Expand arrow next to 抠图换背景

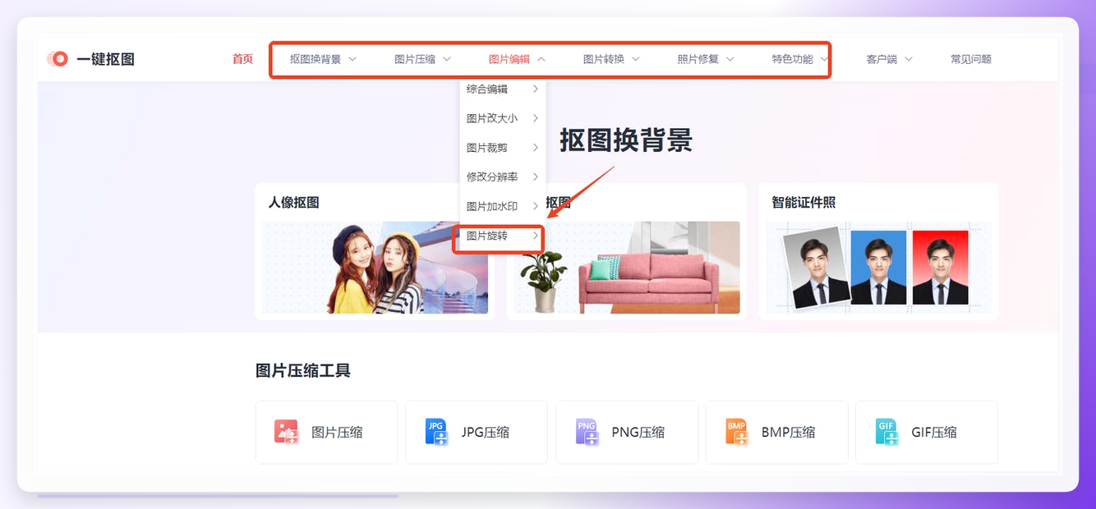(x=352, y=59)
